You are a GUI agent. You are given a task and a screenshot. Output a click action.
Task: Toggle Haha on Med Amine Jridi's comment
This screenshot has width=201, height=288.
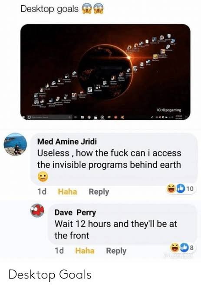coord(67,192)
